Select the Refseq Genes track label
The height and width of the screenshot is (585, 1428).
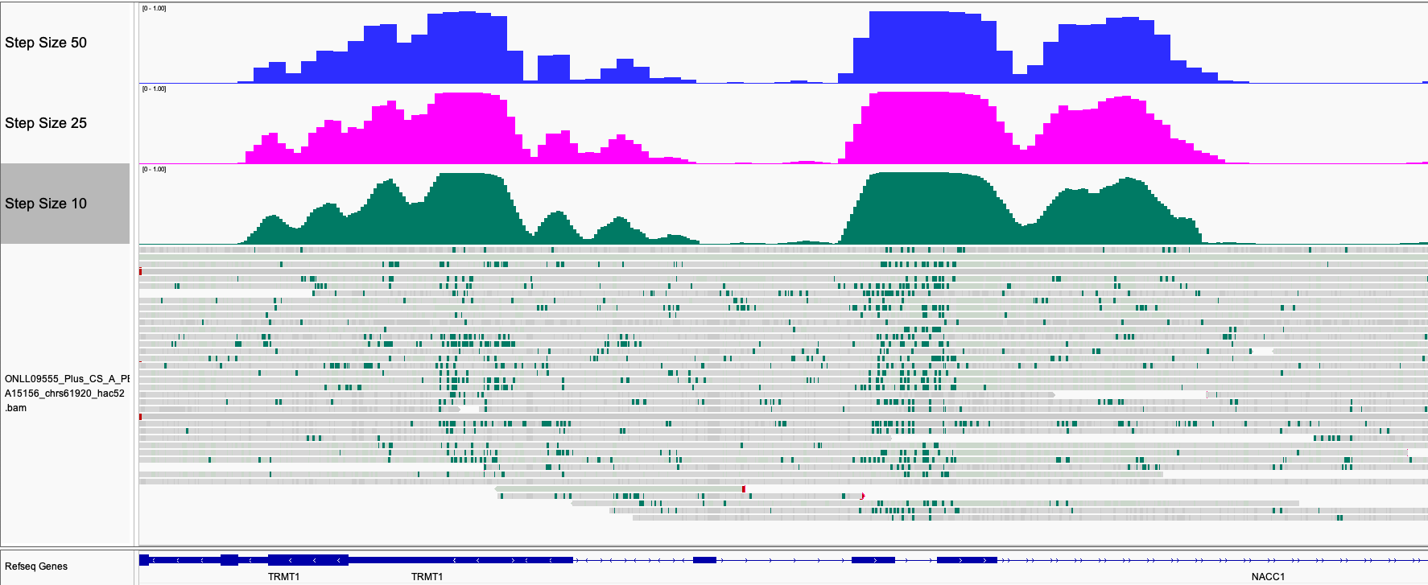(x=36, y=566)
